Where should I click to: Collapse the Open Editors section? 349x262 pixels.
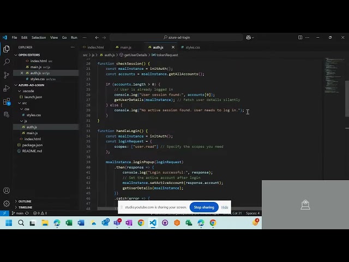[16, 55]
